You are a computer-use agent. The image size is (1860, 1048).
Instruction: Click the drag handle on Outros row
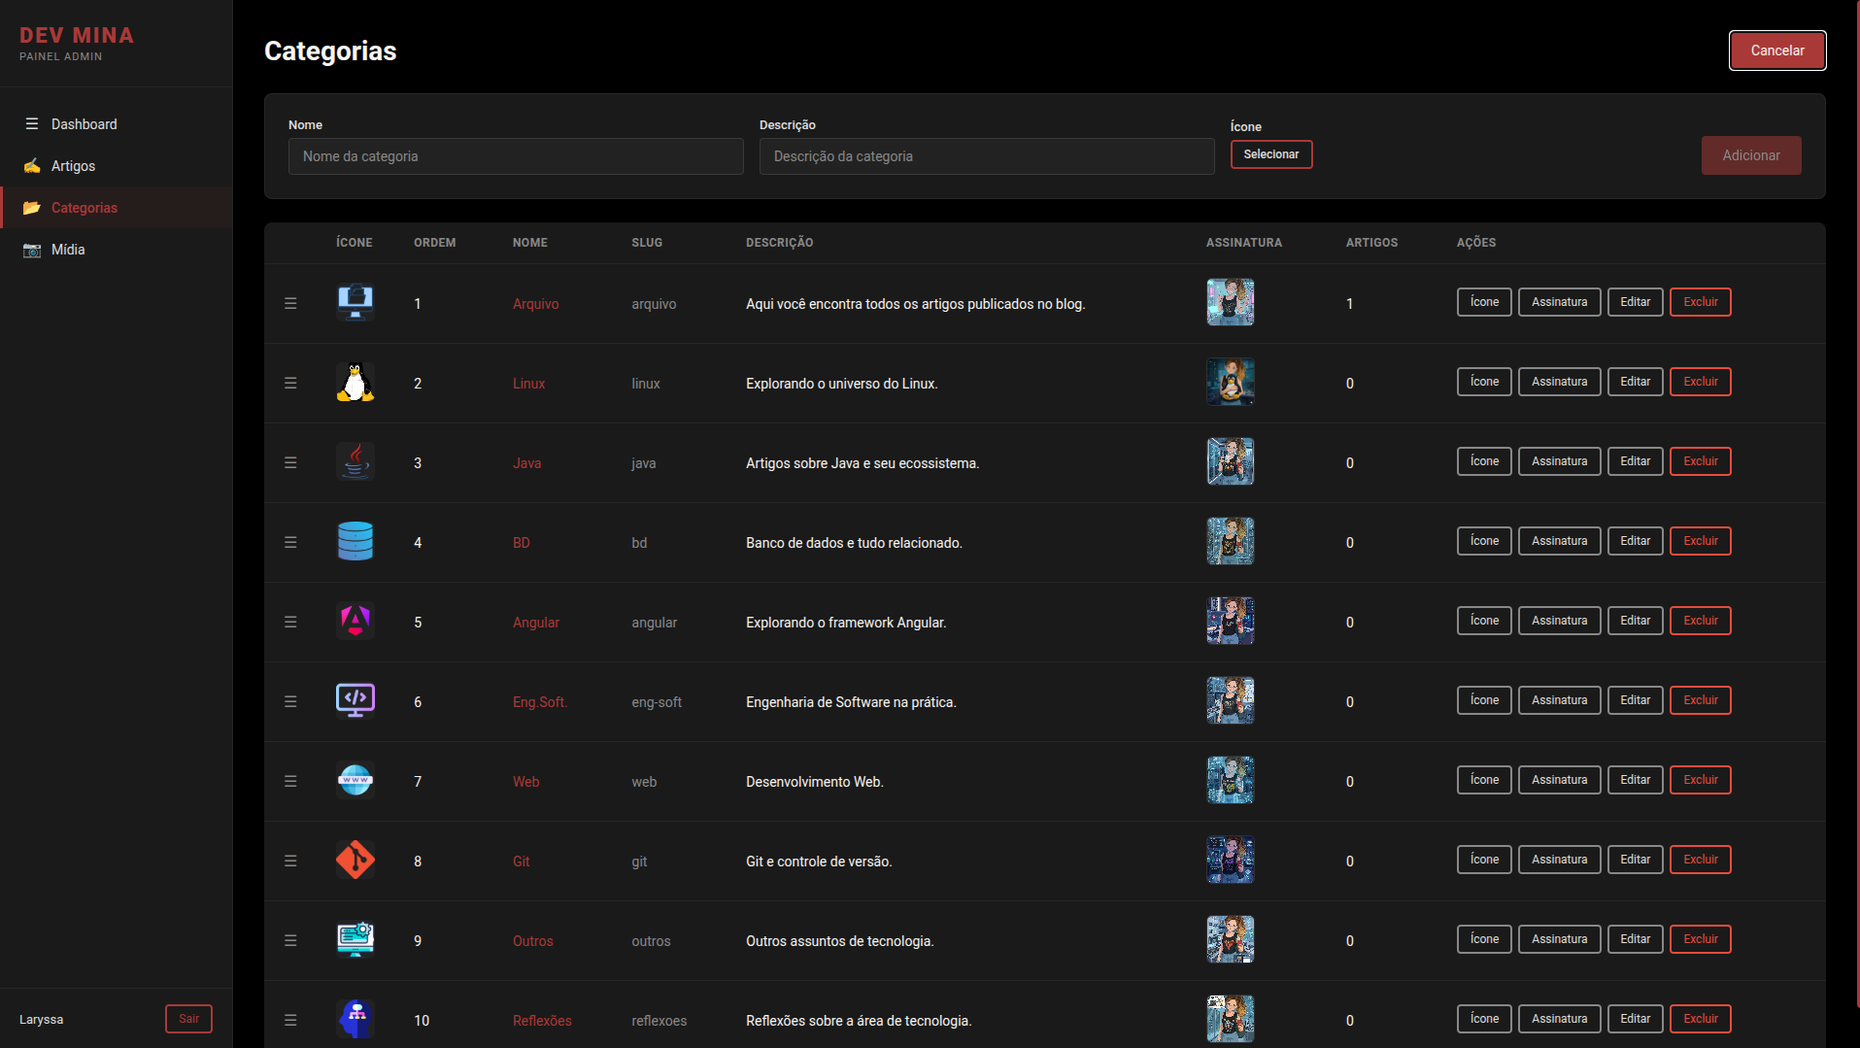pyautogui.click(x=290, y=941)
